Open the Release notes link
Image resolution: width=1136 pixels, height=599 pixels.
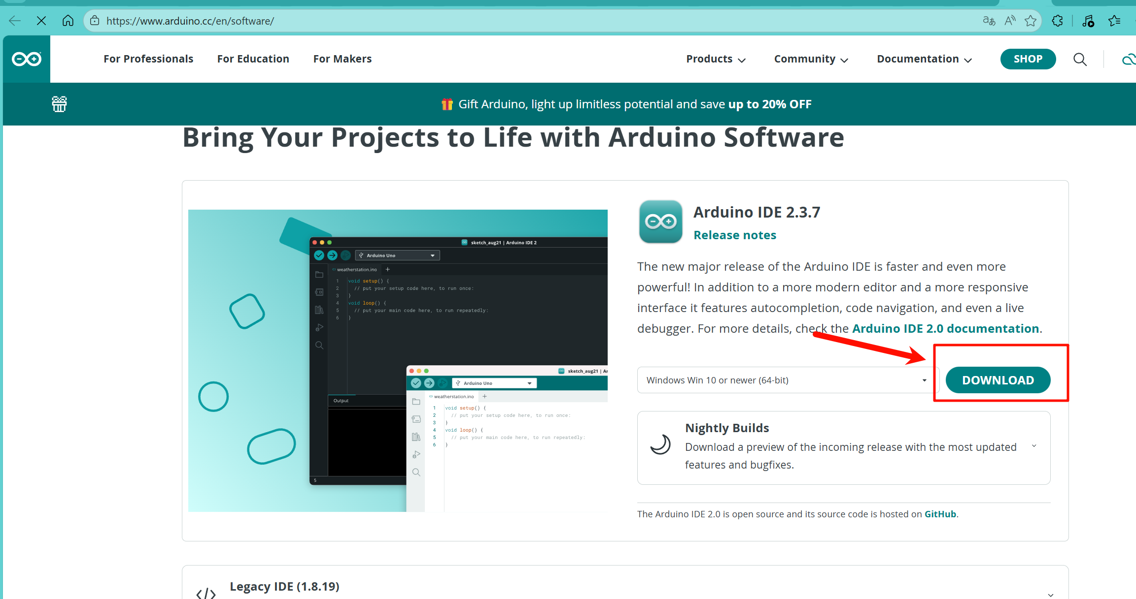734,235
